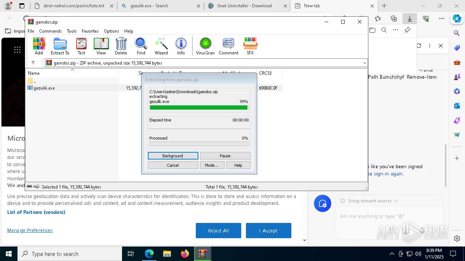Click the Windows Start button
465x261 pixels.
(x=9, y=254)
